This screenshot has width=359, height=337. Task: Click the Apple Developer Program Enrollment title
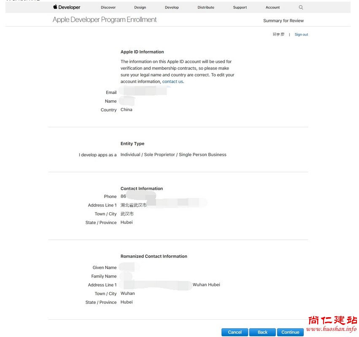105,20
